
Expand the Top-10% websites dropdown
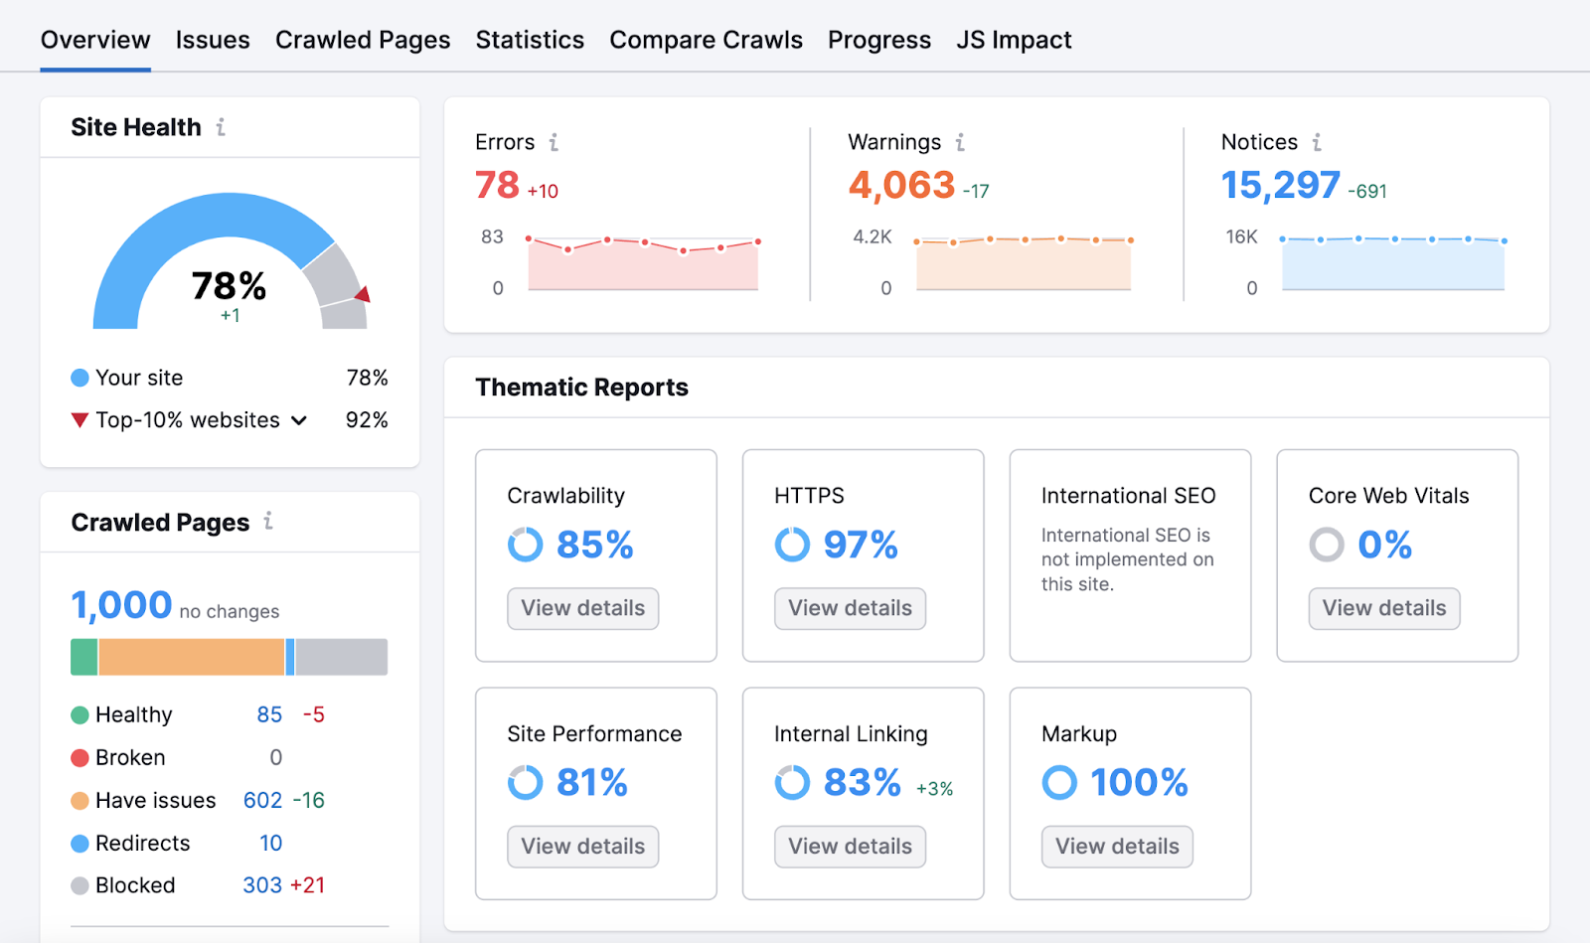(299, 420)
